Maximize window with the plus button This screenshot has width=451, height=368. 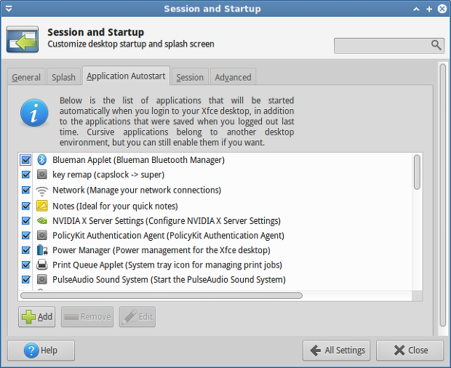pyautogui.click(x=429, y=9)
